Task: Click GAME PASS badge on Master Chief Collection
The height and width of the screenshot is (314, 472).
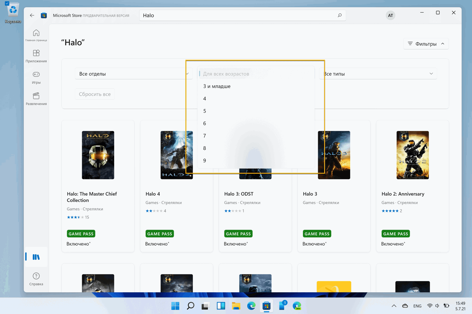Action: pyautogui.click(x=81, y=234)
